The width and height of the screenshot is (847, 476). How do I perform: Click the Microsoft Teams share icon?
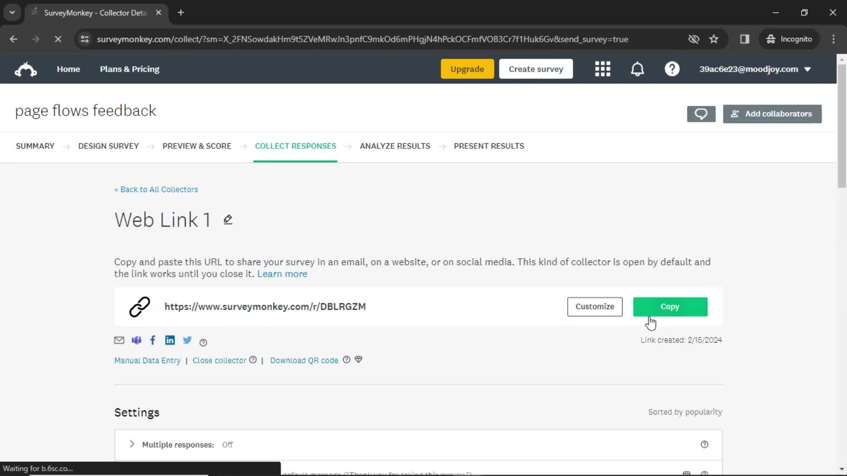coord(135,340)
